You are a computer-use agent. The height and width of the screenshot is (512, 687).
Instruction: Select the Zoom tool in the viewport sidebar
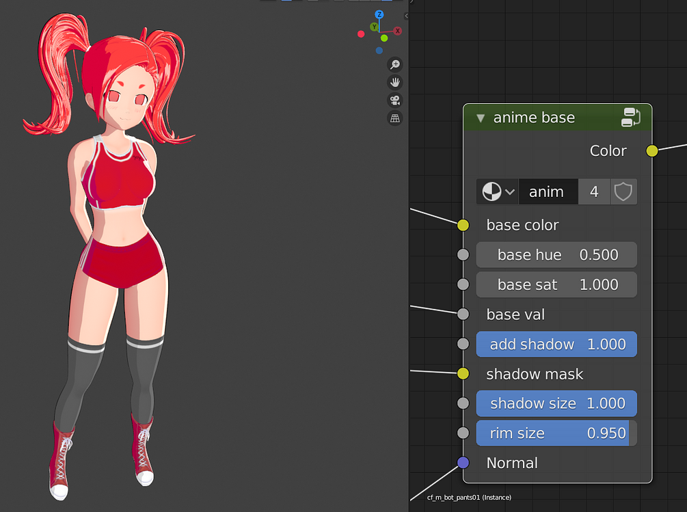[x=394, y=64]
